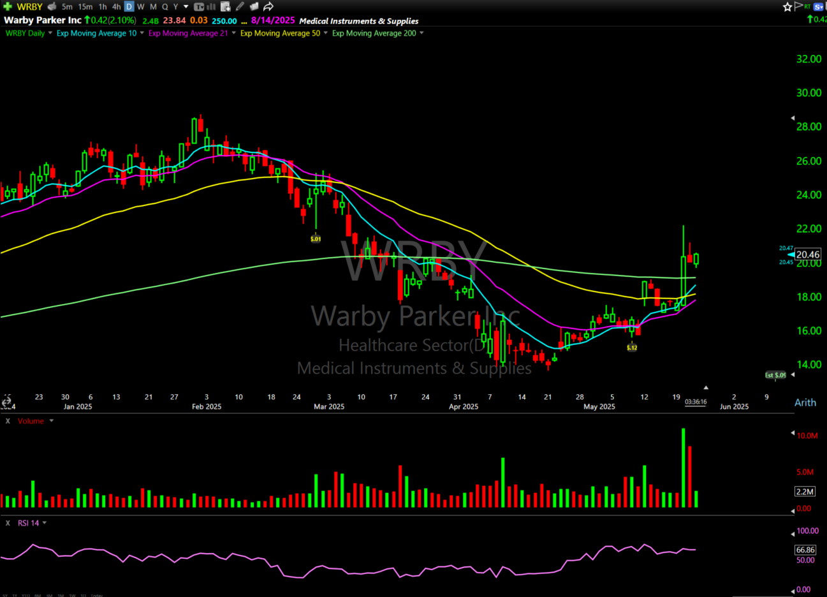Click the Est $.05 estimate marker
Screen dimensions: 827x597
(776, 375)
